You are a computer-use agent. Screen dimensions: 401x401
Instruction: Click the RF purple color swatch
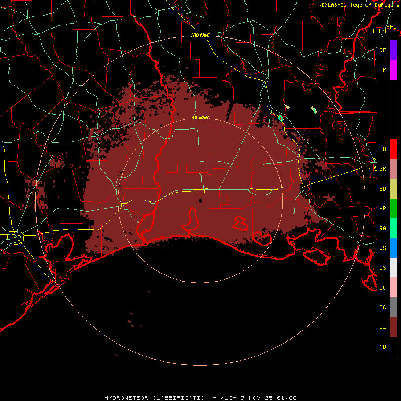(x=393, y=50)
